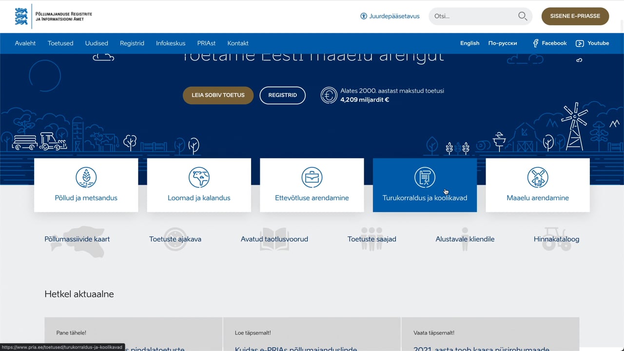Open the Hinnakataloog link
Screen dimensions: 624x351
pyautogui.click(x=557, y=239)
